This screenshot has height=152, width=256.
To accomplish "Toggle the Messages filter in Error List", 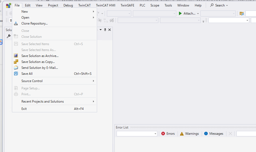I will [213, 134].
